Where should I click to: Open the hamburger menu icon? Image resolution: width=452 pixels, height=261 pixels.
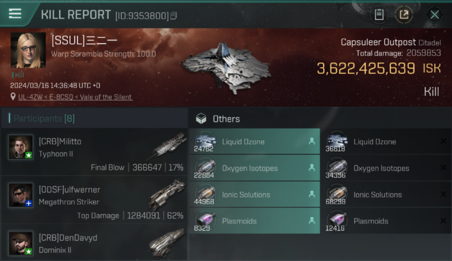point(15,14)
